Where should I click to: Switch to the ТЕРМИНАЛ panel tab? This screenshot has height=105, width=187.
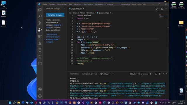point(104,74)
